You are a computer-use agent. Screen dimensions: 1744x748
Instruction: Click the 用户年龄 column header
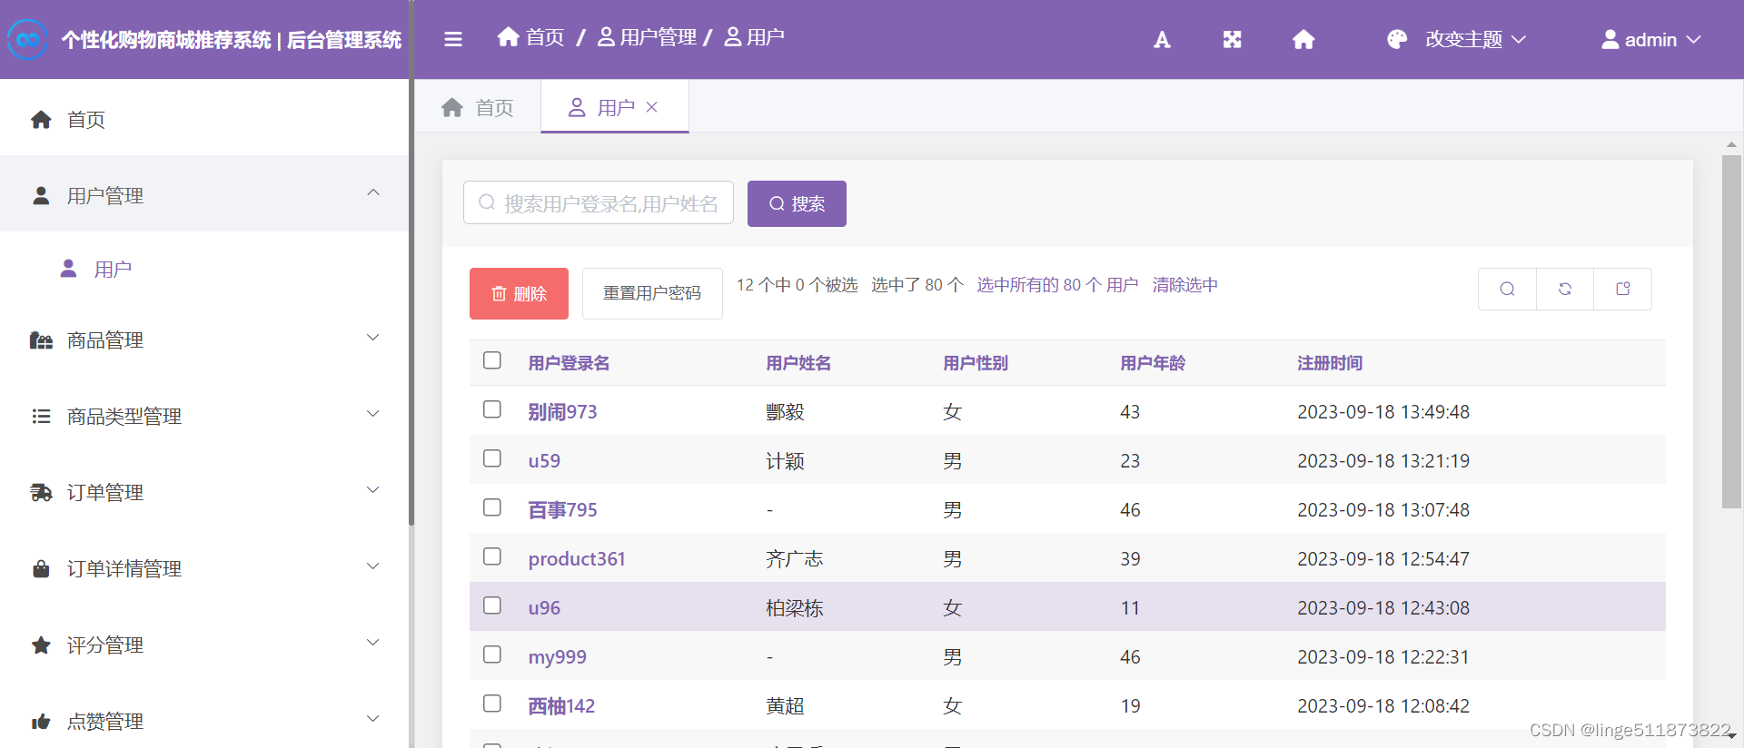pyautogui.click(x=1153, y=363)
